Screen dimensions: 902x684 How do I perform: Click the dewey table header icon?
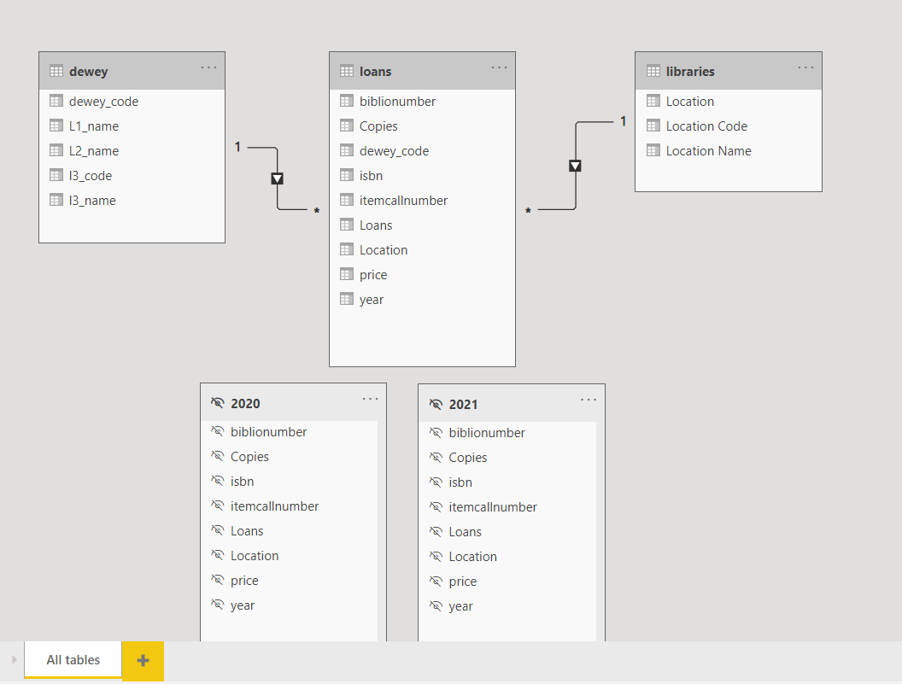[x=56, y=72]
